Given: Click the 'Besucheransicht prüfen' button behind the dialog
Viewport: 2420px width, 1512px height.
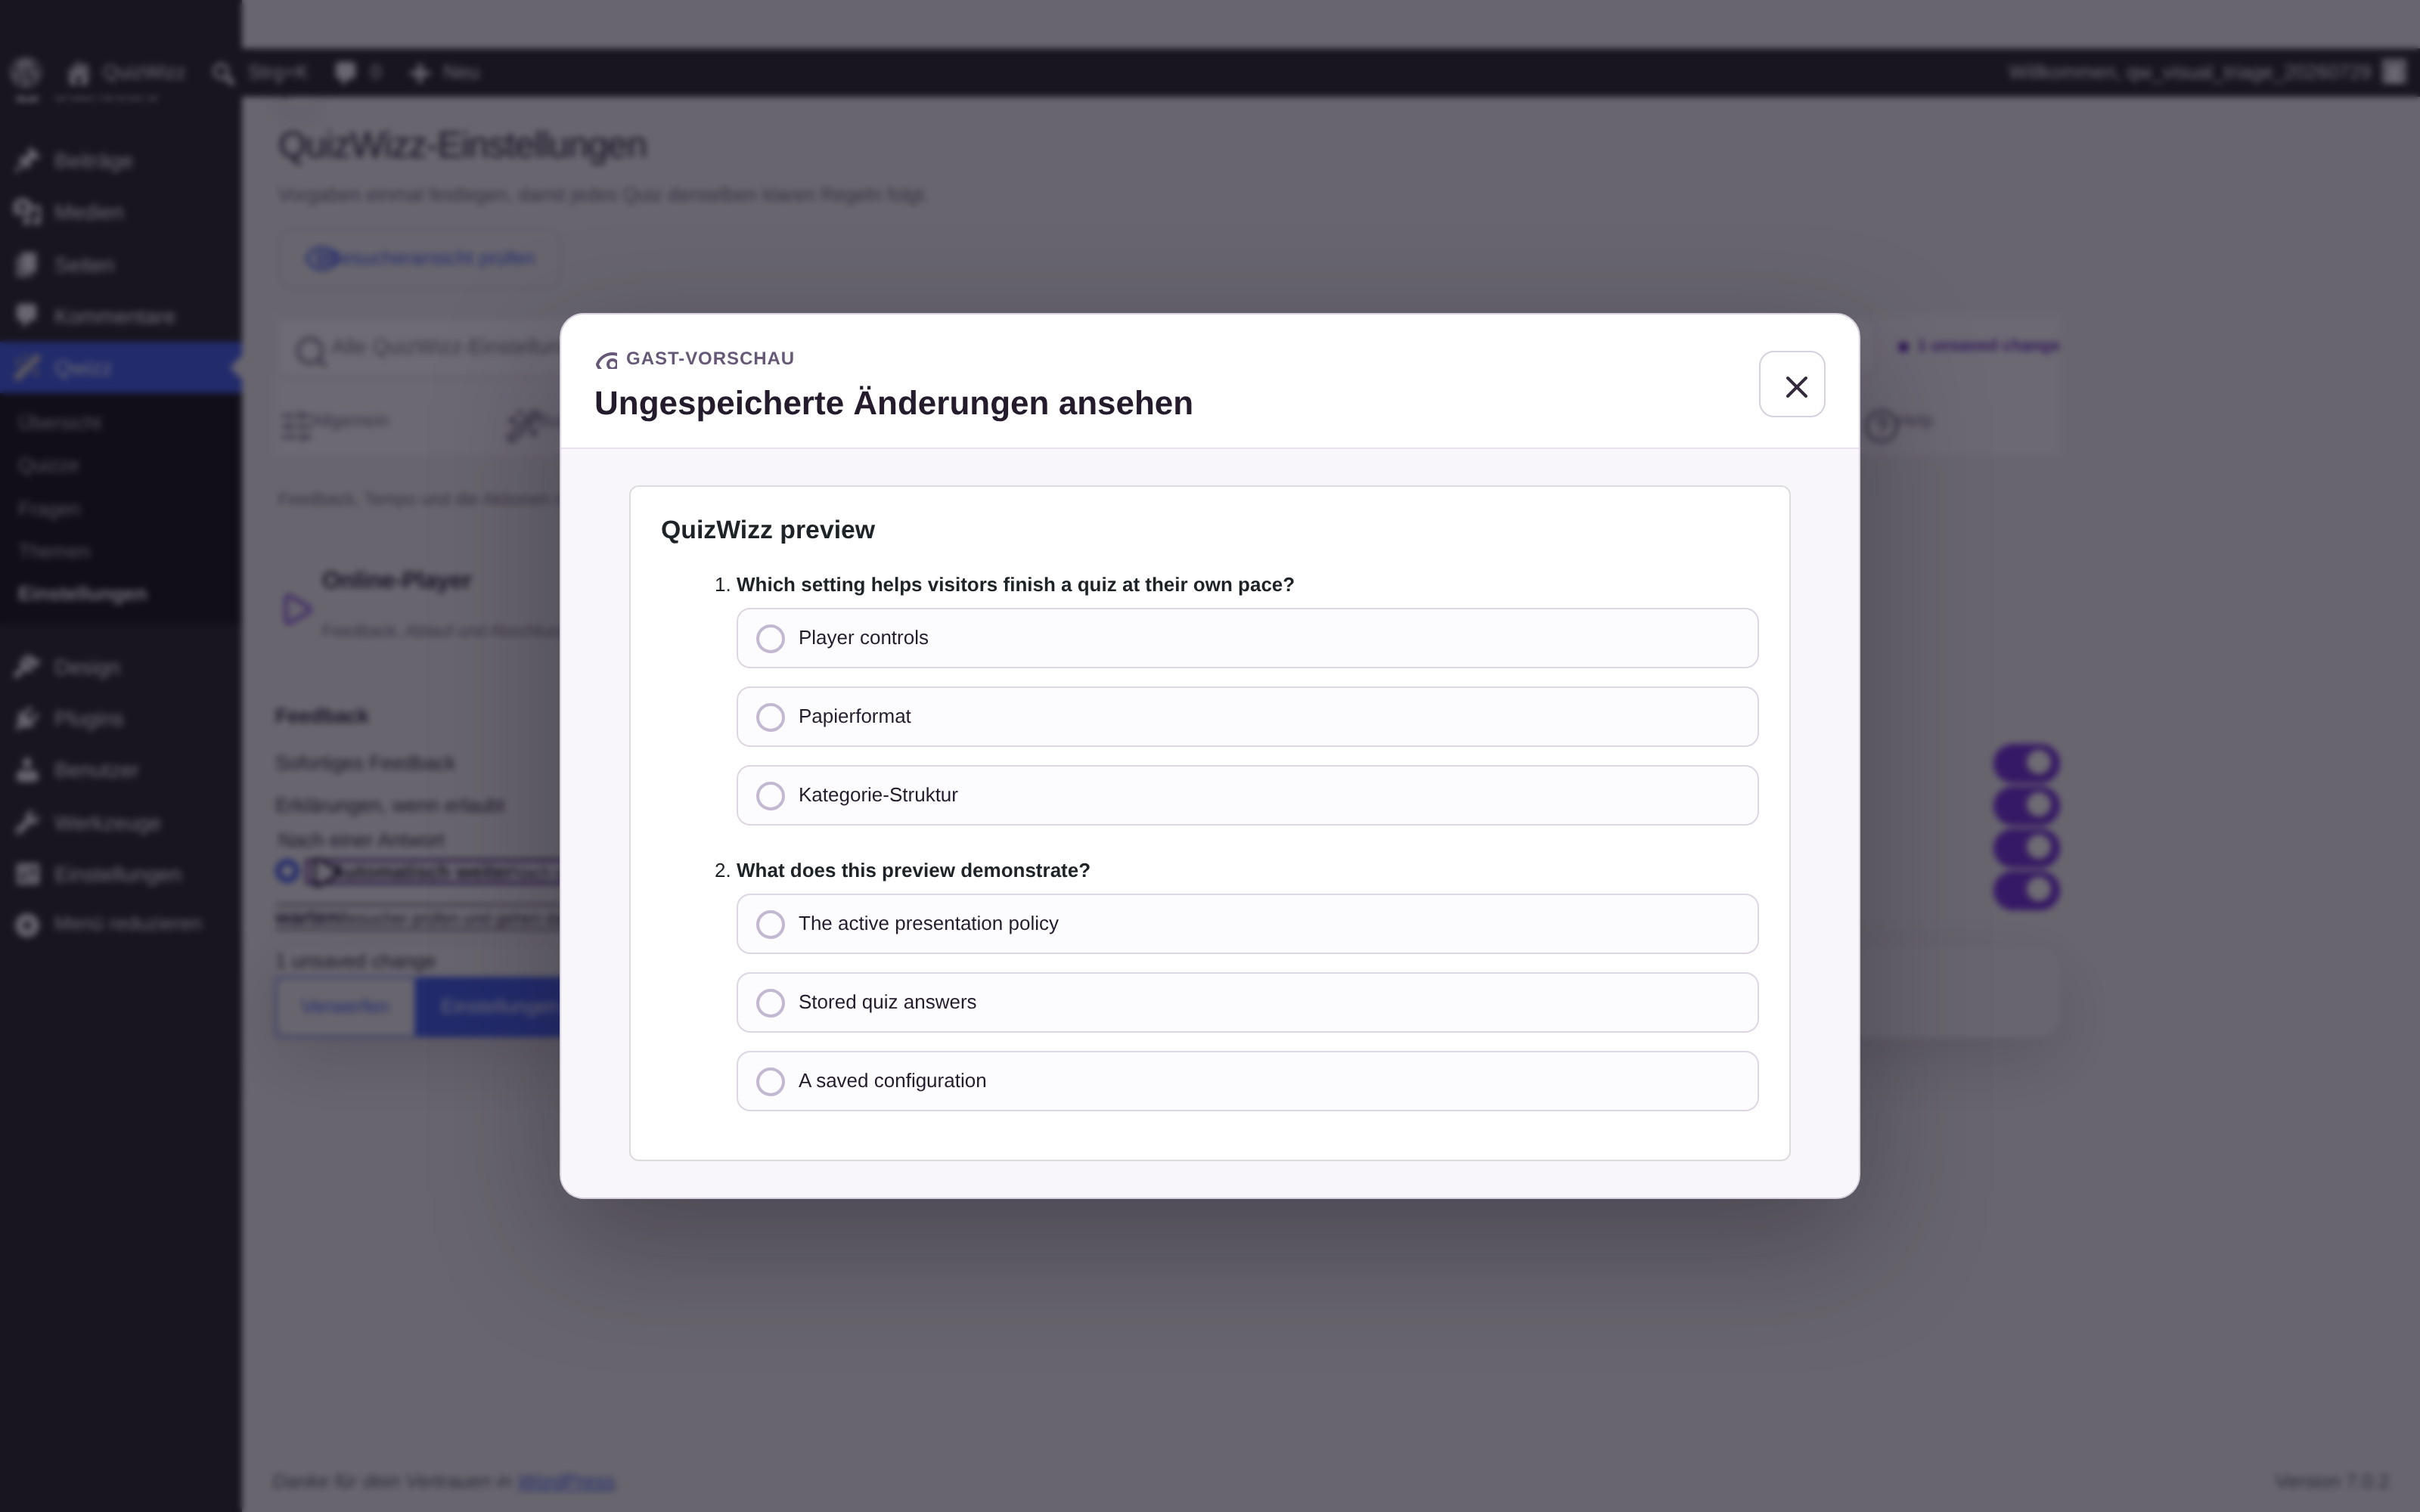Looking at the screenshot, I should coord(419,259).
